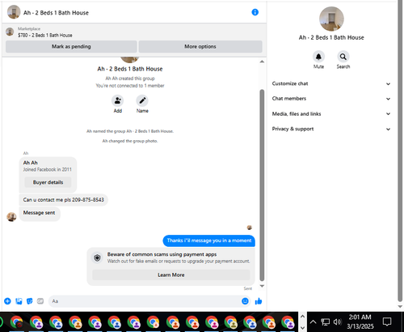This screenshot has height=332, width=404.
Task: Expand Media, files and links section
Action: click(x=331, y=114)
